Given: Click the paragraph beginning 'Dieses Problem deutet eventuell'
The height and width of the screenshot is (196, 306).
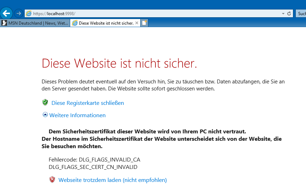Looking at the screenshot, I should point(163,85).
